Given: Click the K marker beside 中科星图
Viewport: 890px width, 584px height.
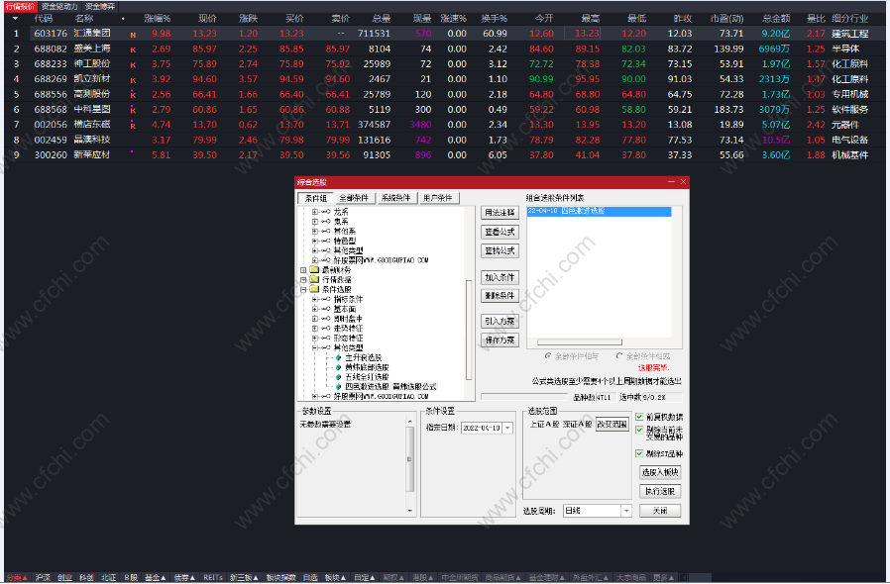Looking at the screenshot, I should pyautogui.click(x=133, y=110).
